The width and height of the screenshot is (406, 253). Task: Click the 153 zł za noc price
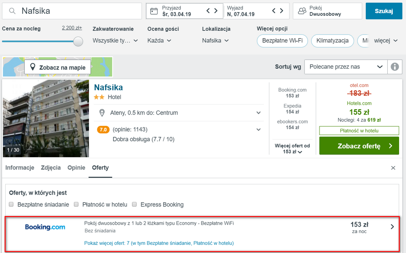359,227
